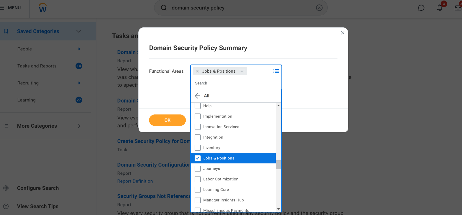Image resolution: width=462 pixels, height=215 pixels.
Task: Open the prompt list options icon
Action: [x=276, y=71]
